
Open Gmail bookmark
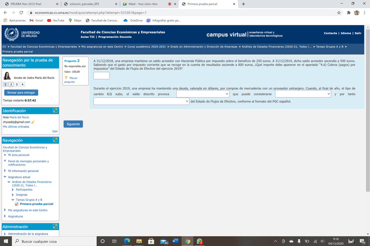pos(36,20)
